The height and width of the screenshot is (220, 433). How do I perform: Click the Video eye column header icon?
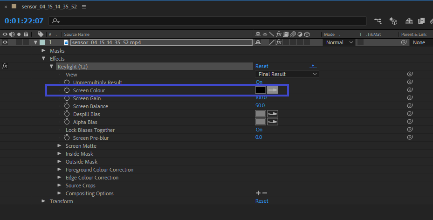(x=5, y=34)
